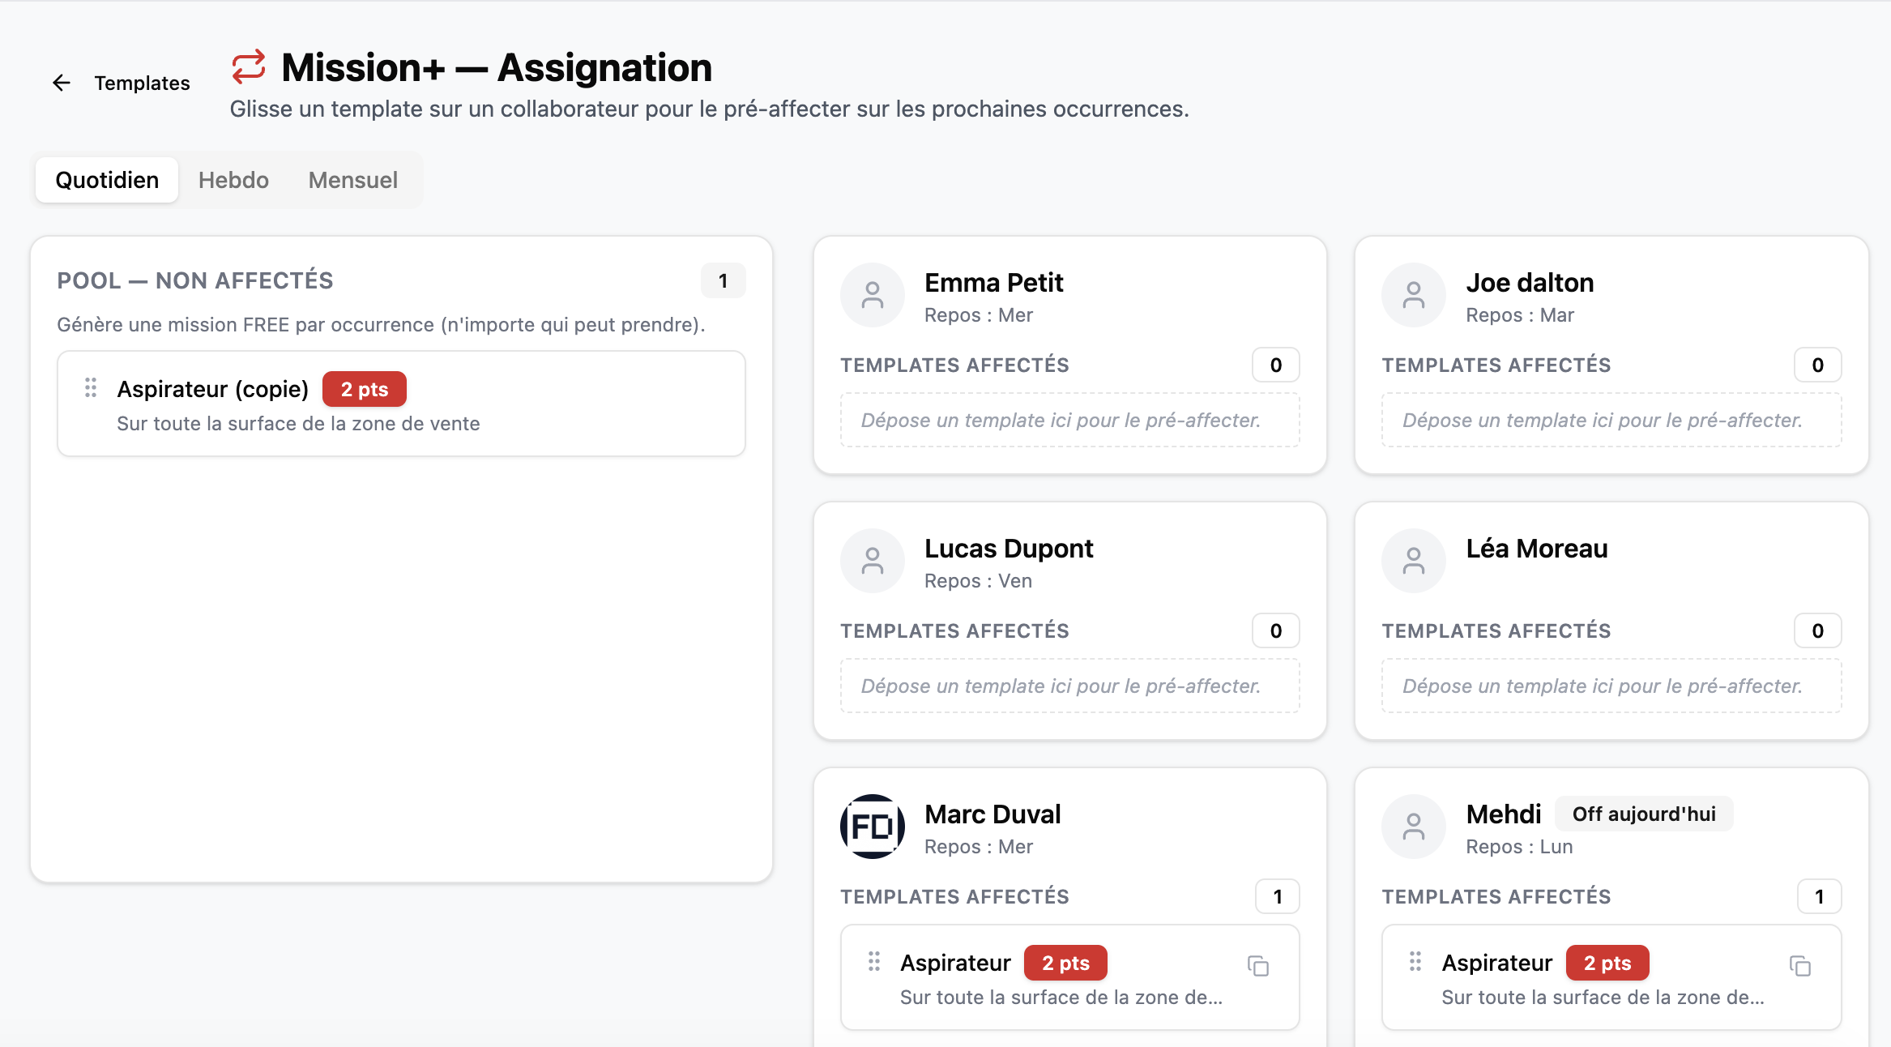This screenshot has height=1047, width=1891.
Task: Grab the drag handle of Aspirateur (copie)
Action: click(x=91, y=388)
